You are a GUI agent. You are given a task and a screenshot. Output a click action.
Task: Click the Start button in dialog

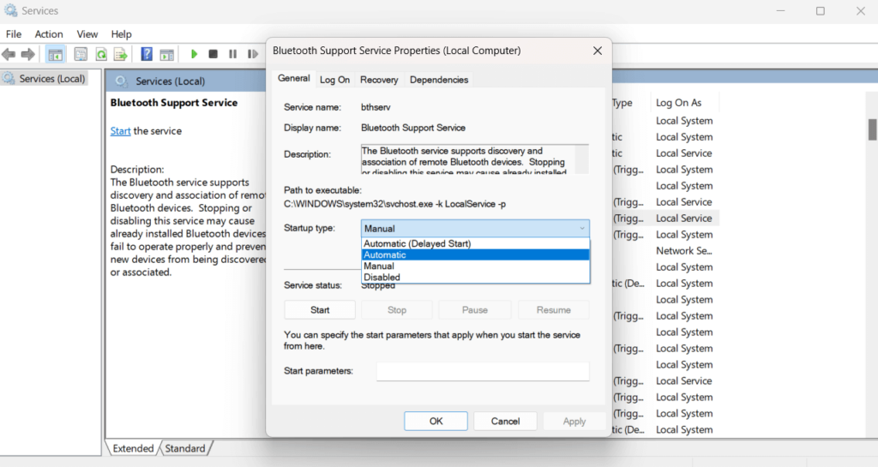pyautogui.click(x=320, y=310)
